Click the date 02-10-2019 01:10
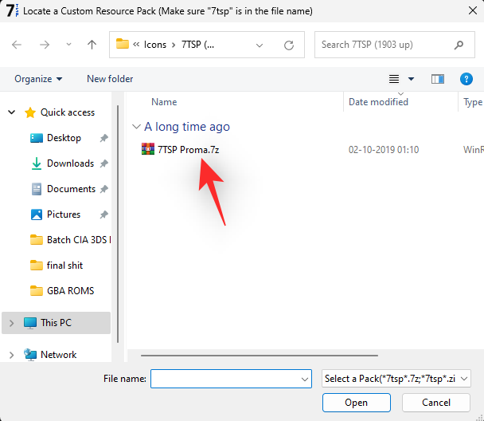 click(x=384, y=150)
